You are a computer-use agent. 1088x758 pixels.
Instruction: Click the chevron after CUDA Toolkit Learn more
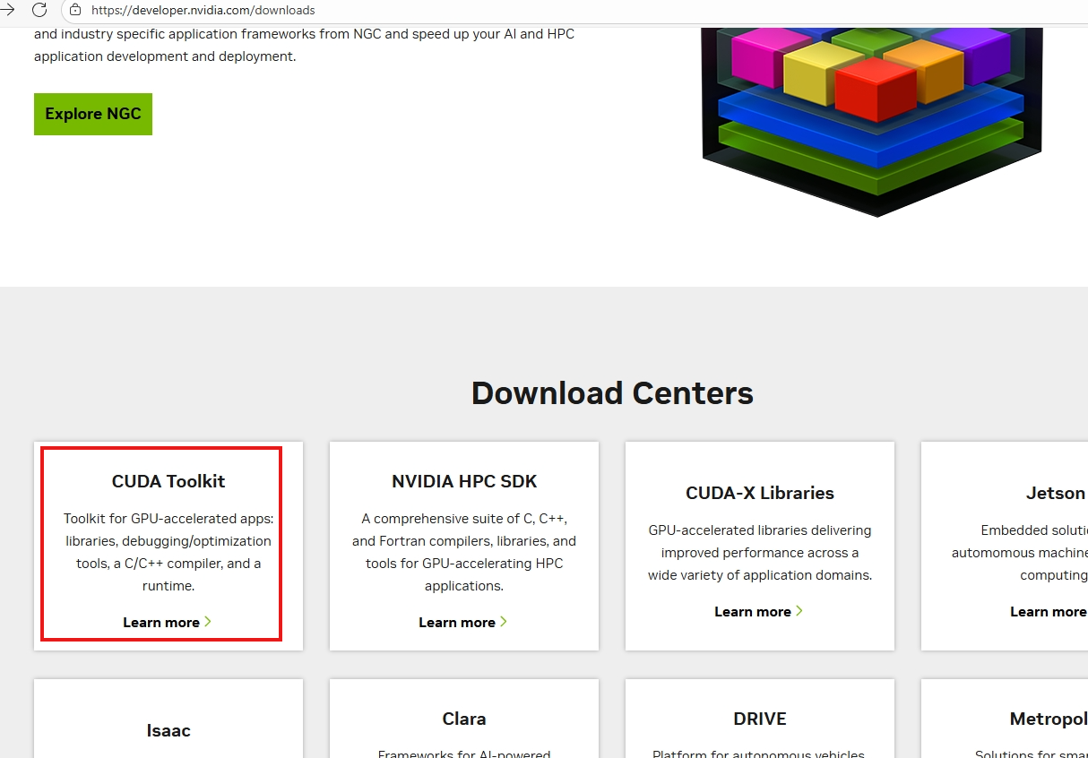coord(208,621)
